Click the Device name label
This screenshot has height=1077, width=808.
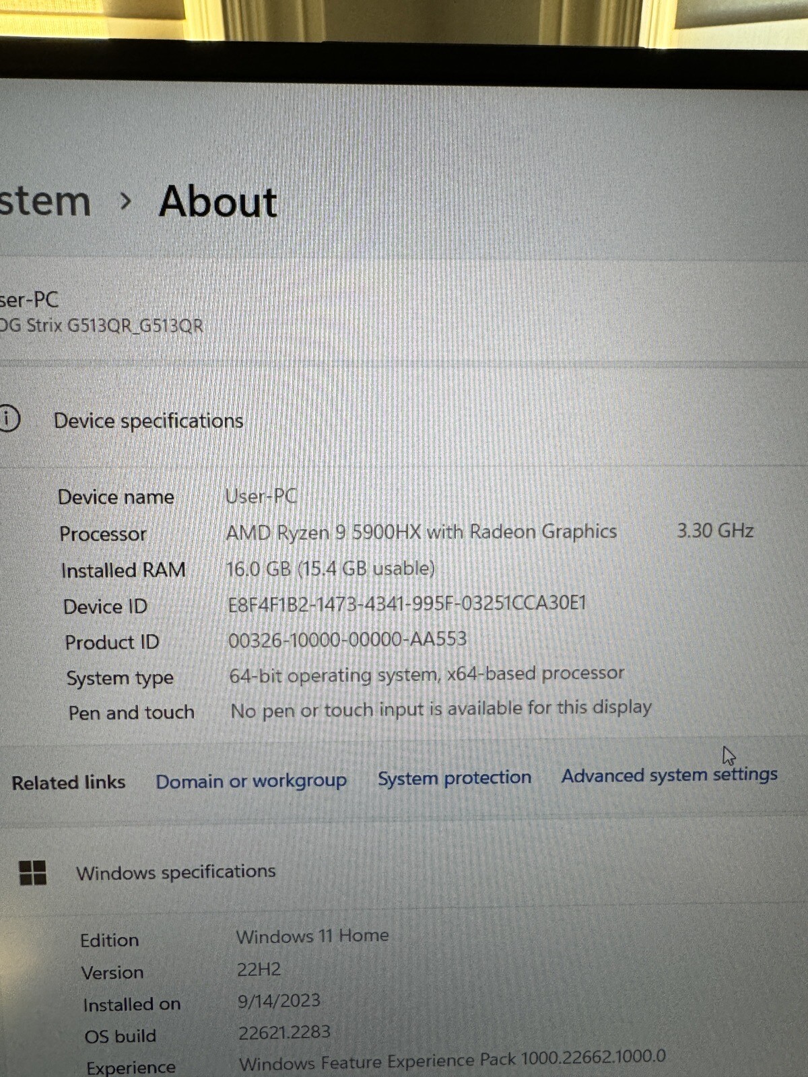coord(116,497)
